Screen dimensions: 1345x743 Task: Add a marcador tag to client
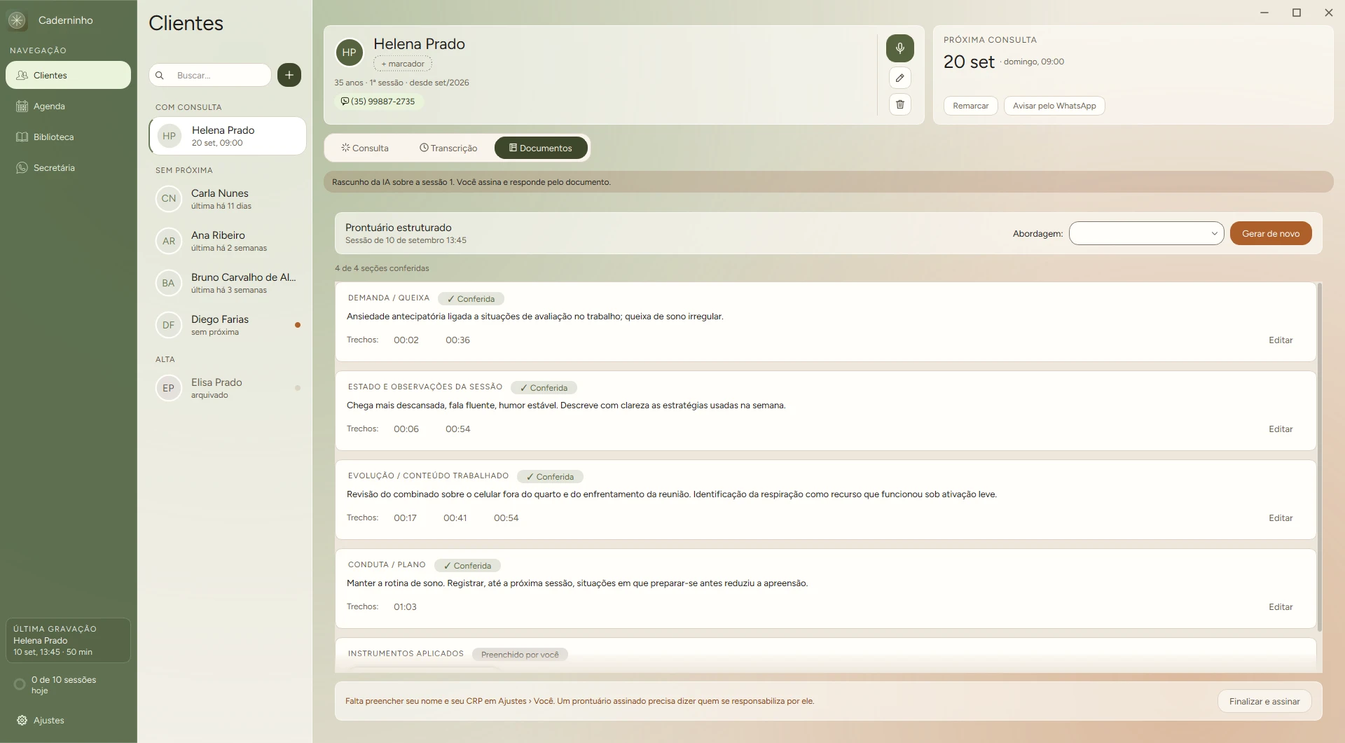403,64
